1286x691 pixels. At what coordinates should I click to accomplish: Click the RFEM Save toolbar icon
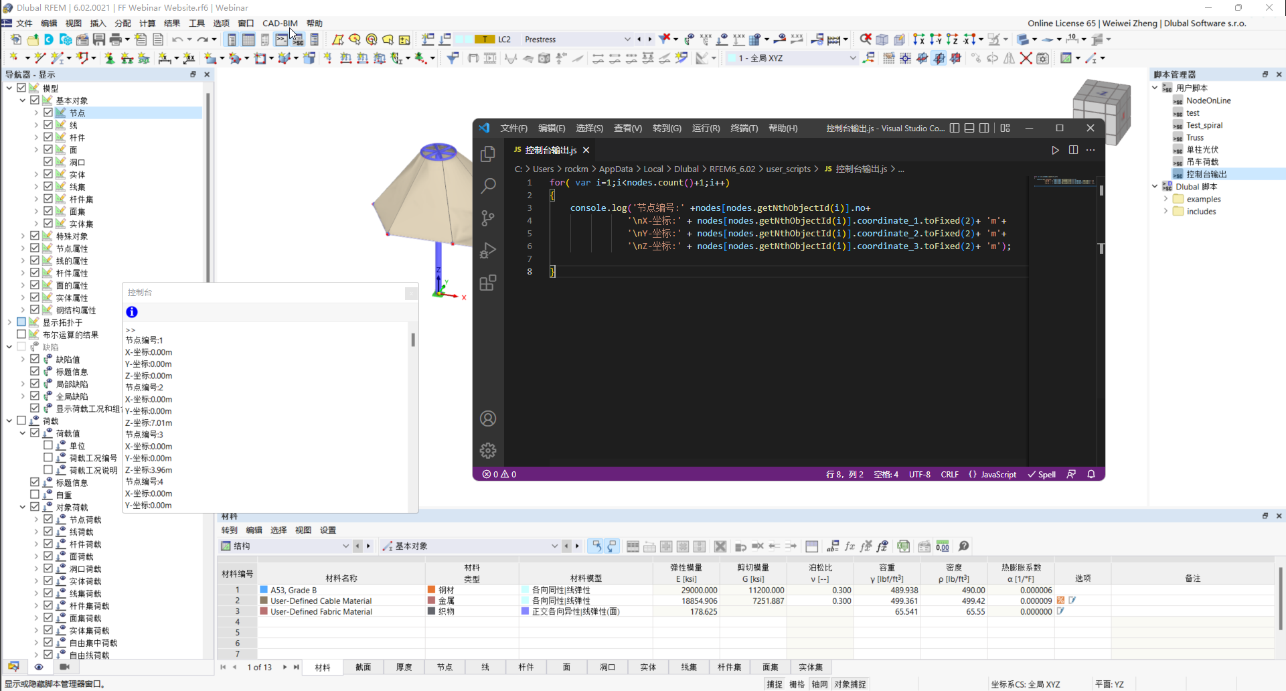(x=99, y=40)
